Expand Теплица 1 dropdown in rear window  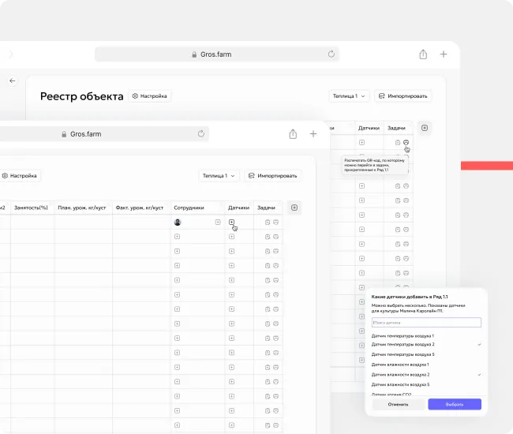coord(350,96)
